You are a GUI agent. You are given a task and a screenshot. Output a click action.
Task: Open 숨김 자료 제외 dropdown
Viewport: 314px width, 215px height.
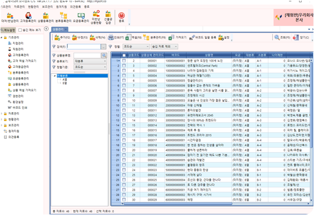(x=164, y=47)
